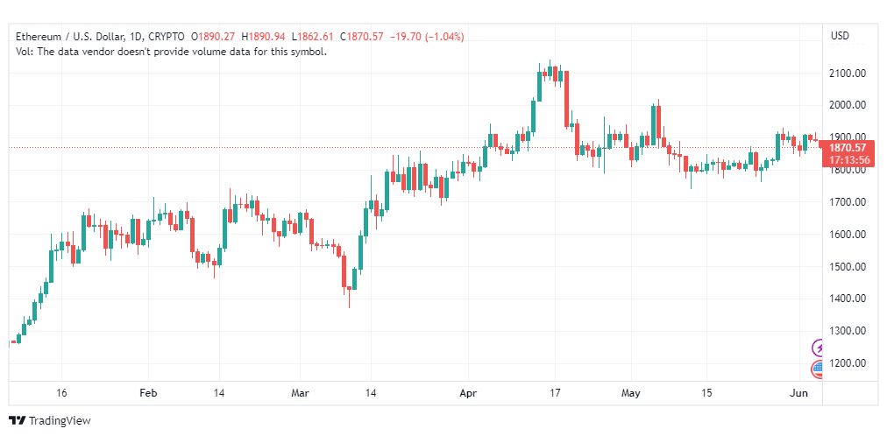Screen dimensions: 887x436
Task: Click the purple lightning bolt event icon
Action: click(x=818, y=348)
